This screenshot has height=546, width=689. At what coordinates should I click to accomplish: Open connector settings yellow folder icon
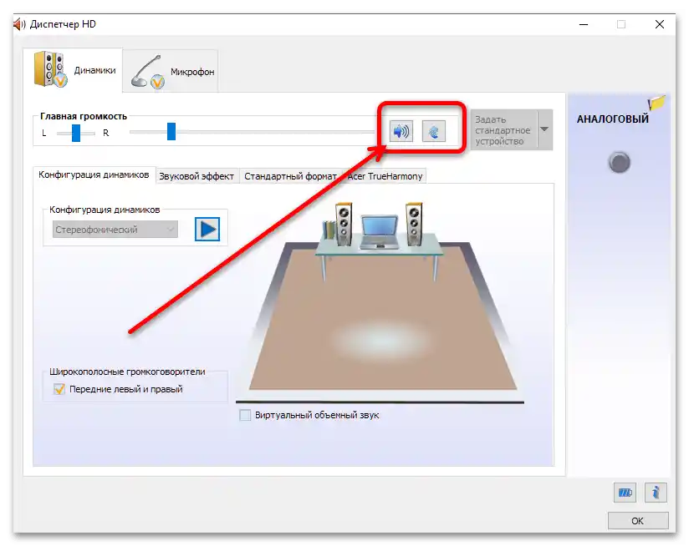tap(656, 103)
